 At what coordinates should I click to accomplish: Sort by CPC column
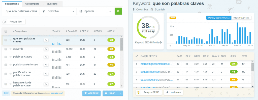point(83,31)
